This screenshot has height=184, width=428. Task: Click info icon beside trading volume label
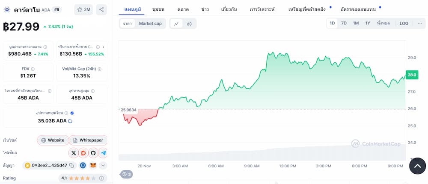[x=98, y=47]
